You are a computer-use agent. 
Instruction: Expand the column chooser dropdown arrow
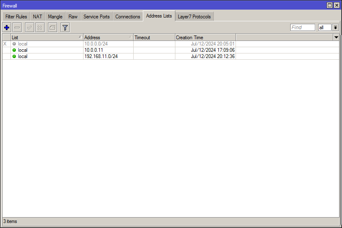336,38
